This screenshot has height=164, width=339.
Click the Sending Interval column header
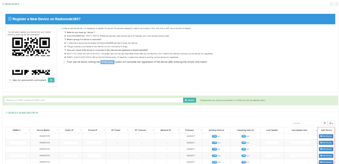tap(216, 130)
